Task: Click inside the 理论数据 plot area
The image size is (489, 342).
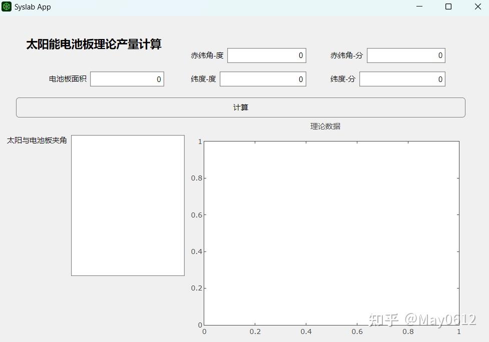Action: 331,233
